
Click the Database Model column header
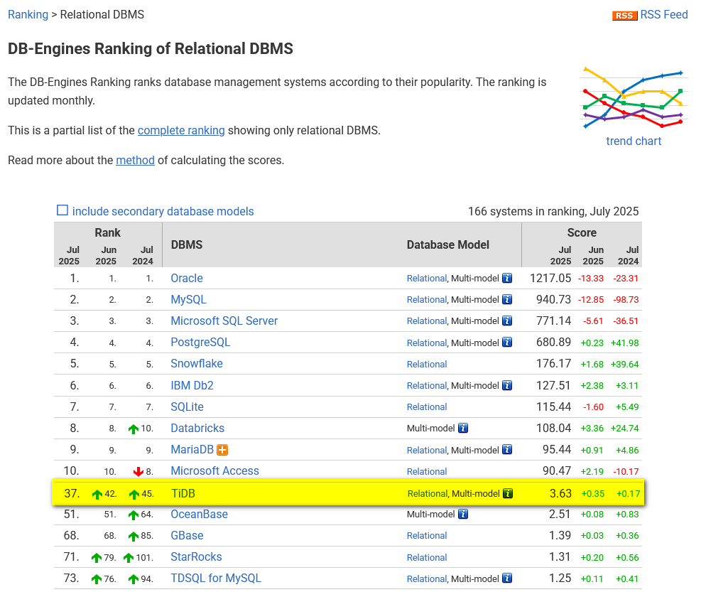[x=448, y=244]
